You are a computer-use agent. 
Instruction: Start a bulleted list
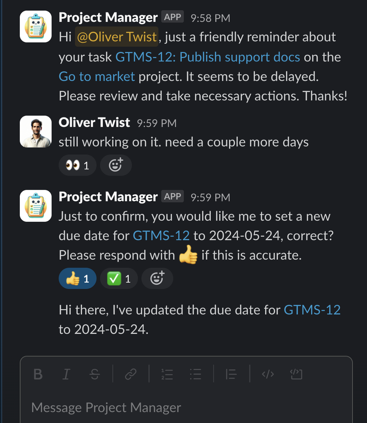pos(195,374)
